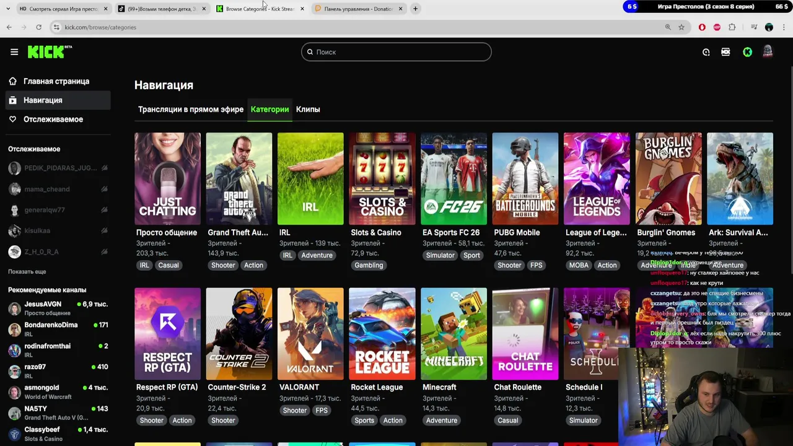
Task: Open rodinafromthai channel avatar
Action: pos(14,350)
